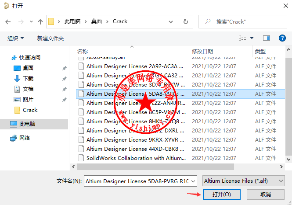Viewport: 292px width, 205px height.
Task: Unpin 文档 using its pin icon
Action: click(64, 89)
